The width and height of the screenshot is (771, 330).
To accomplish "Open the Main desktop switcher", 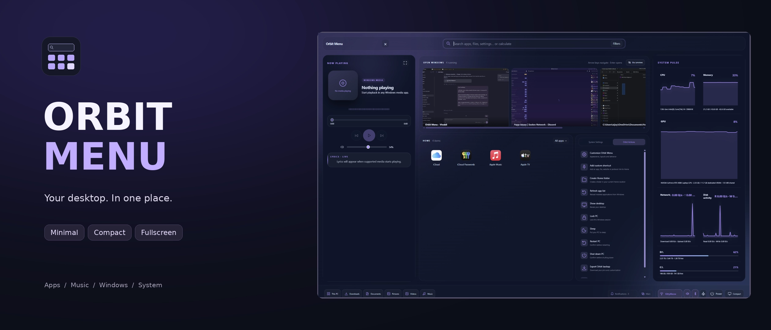I will (x=646, y=294).
